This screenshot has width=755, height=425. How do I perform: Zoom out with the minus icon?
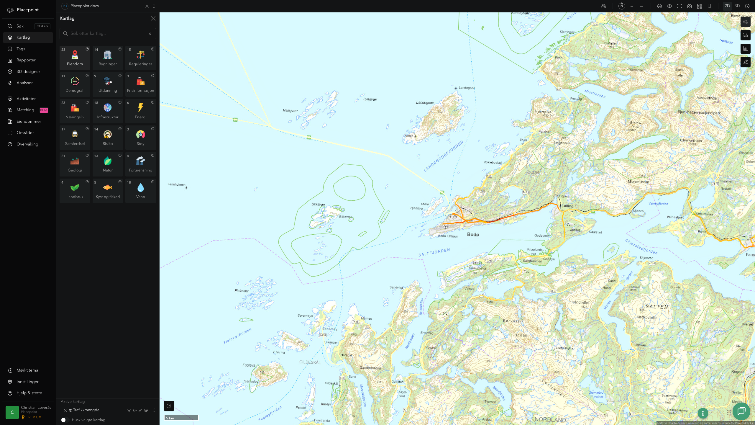click(x=642, y=6)
